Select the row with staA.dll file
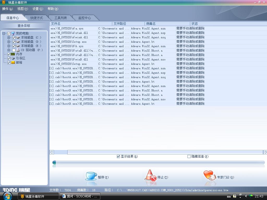 [158, 33]
